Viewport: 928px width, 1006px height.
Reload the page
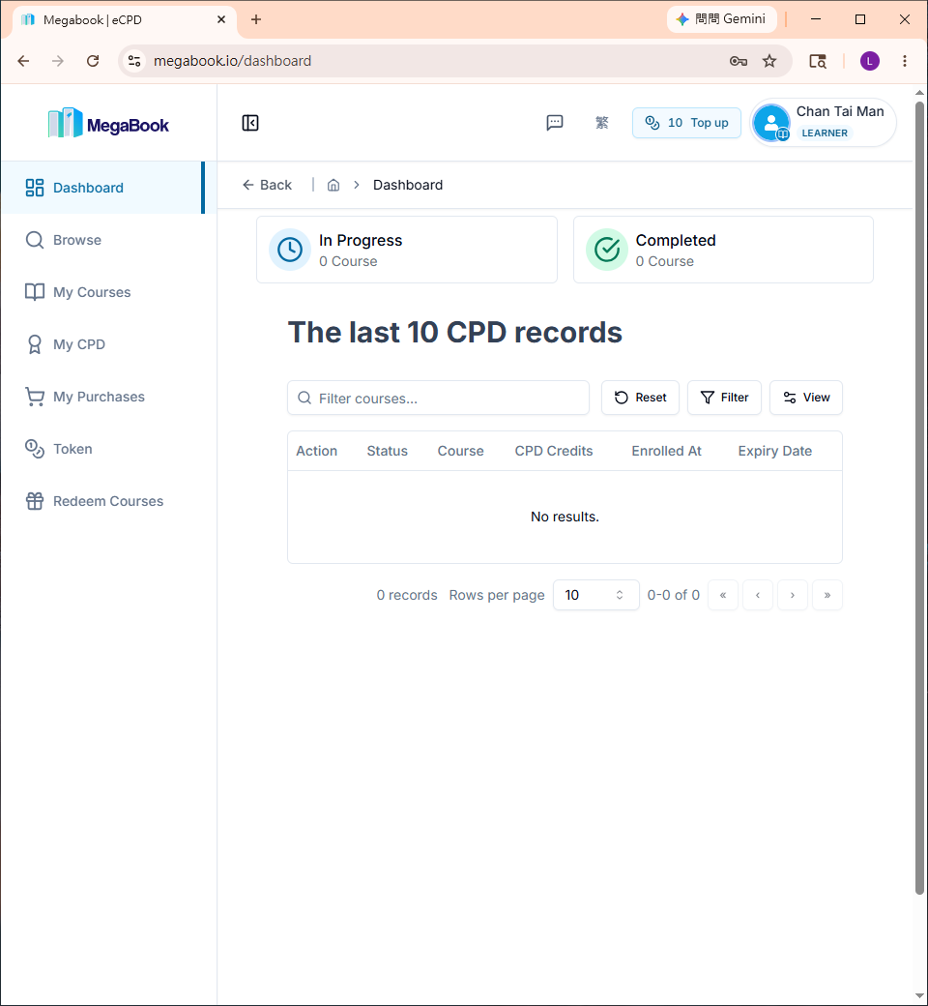tap(93, 61)
